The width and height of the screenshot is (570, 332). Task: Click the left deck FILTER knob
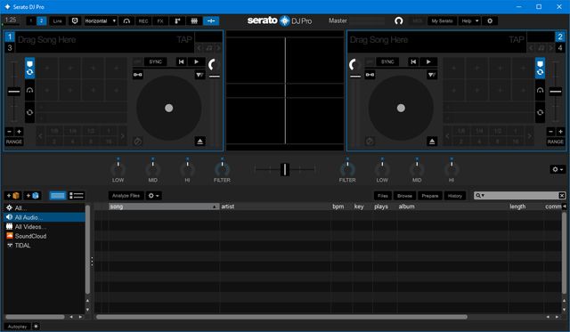click(222, 168)
